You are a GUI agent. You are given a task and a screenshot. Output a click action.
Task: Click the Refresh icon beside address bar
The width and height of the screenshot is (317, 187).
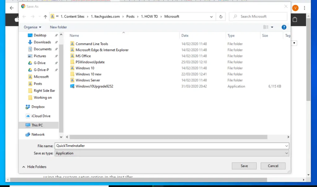point(221,17)
